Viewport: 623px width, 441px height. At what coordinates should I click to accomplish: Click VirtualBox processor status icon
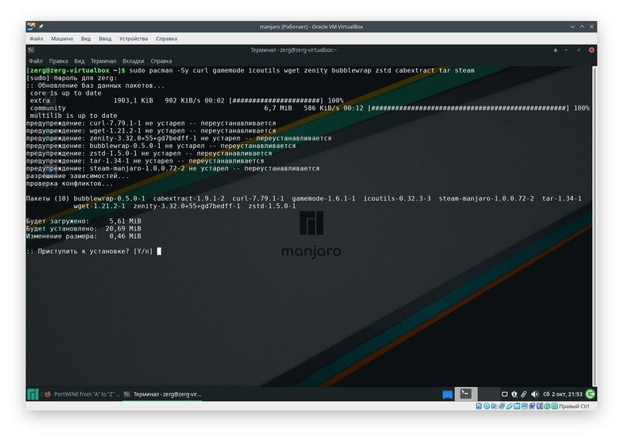tap(540, 406)
